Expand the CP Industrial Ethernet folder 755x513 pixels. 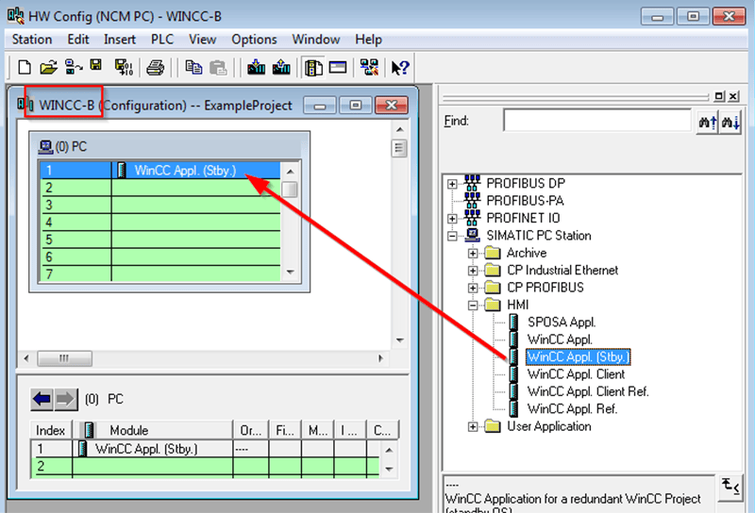[473, 271]
